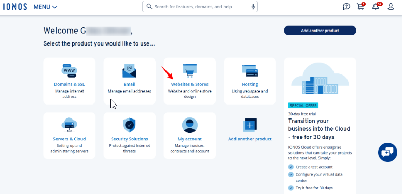This screenshot has height=194, width=402.
Task: Open the Servers & Cloud link
Action: 69,139
